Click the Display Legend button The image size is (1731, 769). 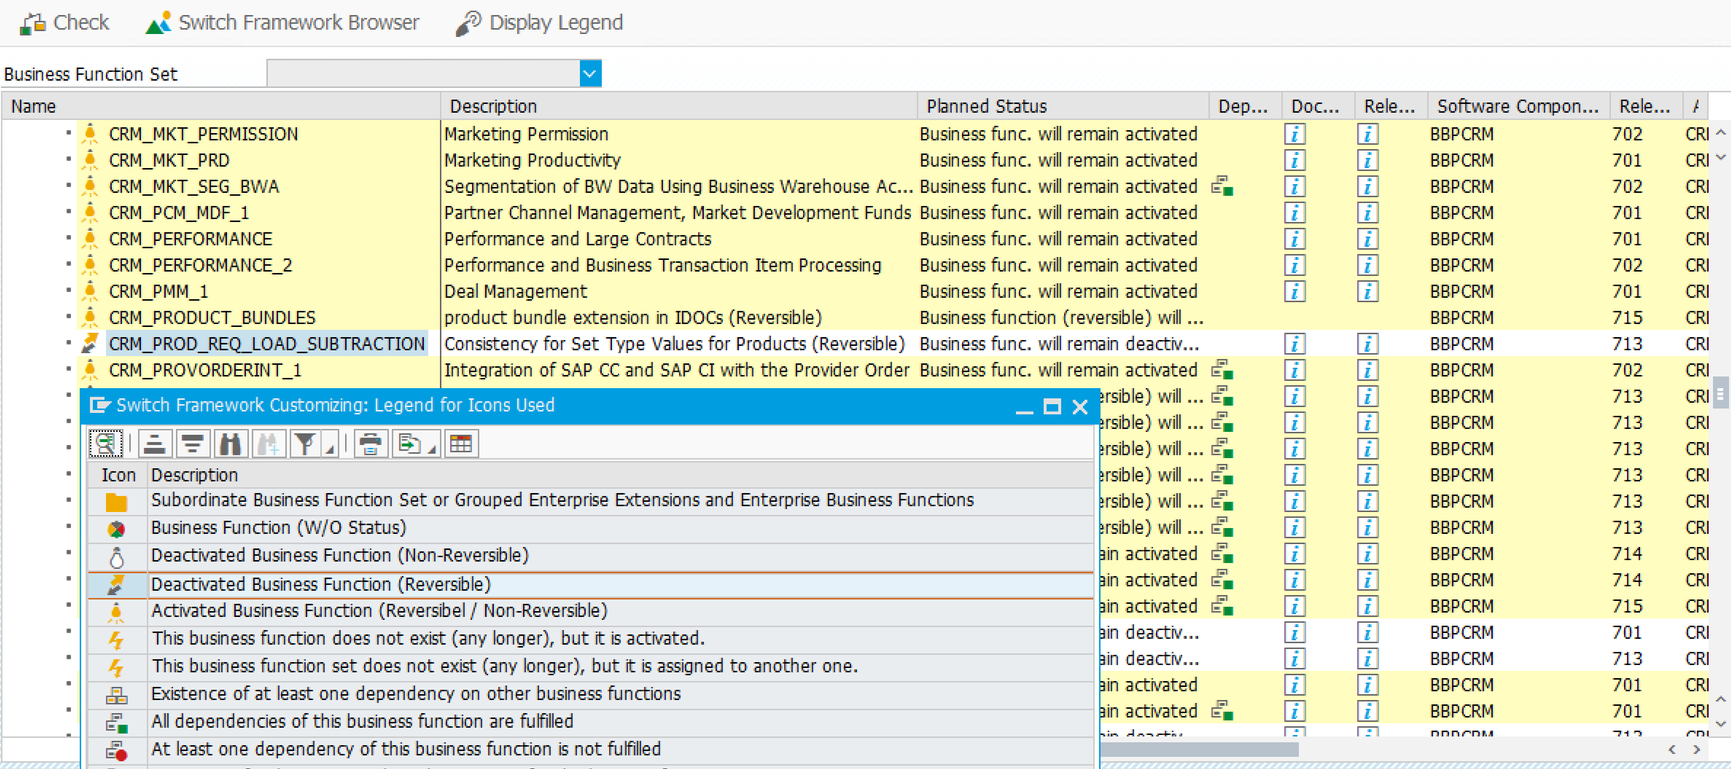tap(539, 23)
